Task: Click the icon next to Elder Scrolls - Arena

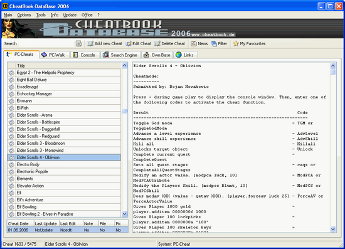Action: (x=11, y=115)
